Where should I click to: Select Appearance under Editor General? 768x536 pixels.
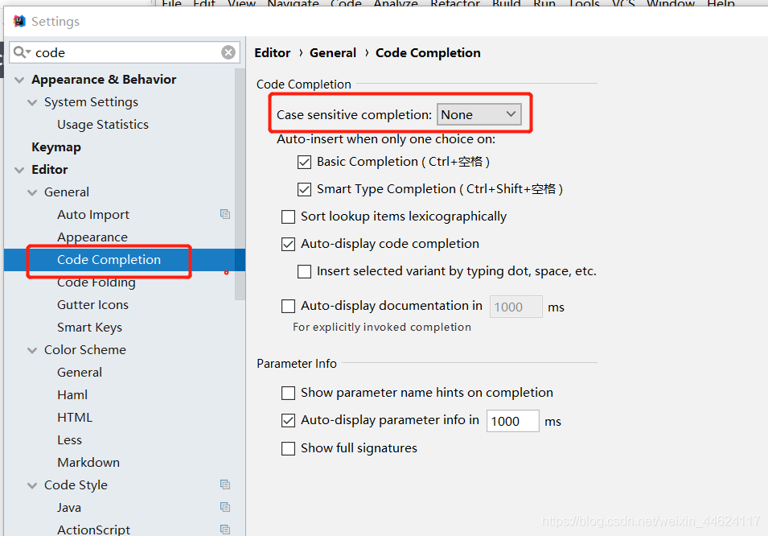coord(92,237)
